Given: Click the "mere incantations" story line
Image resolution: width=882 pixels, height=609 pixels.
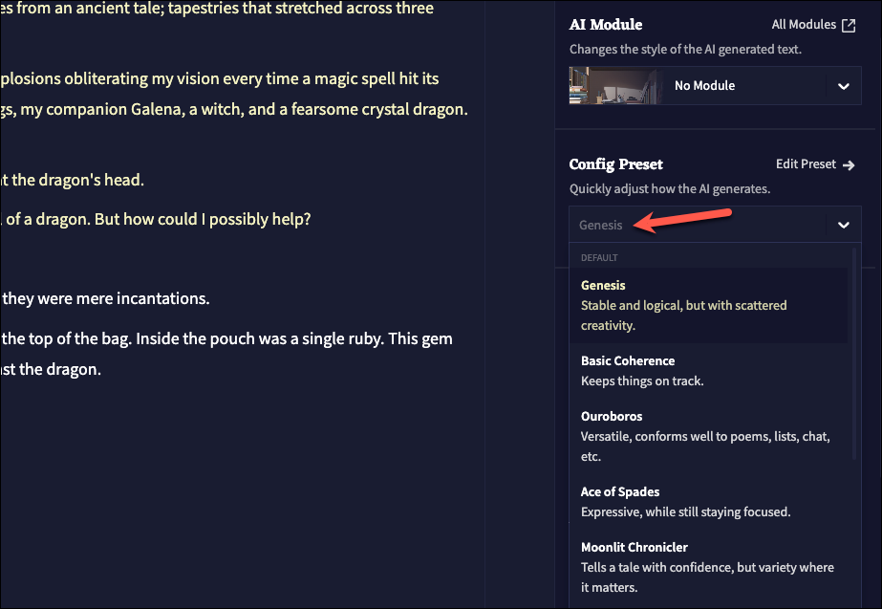Looking at the screenshot, I should pos(105,298).
